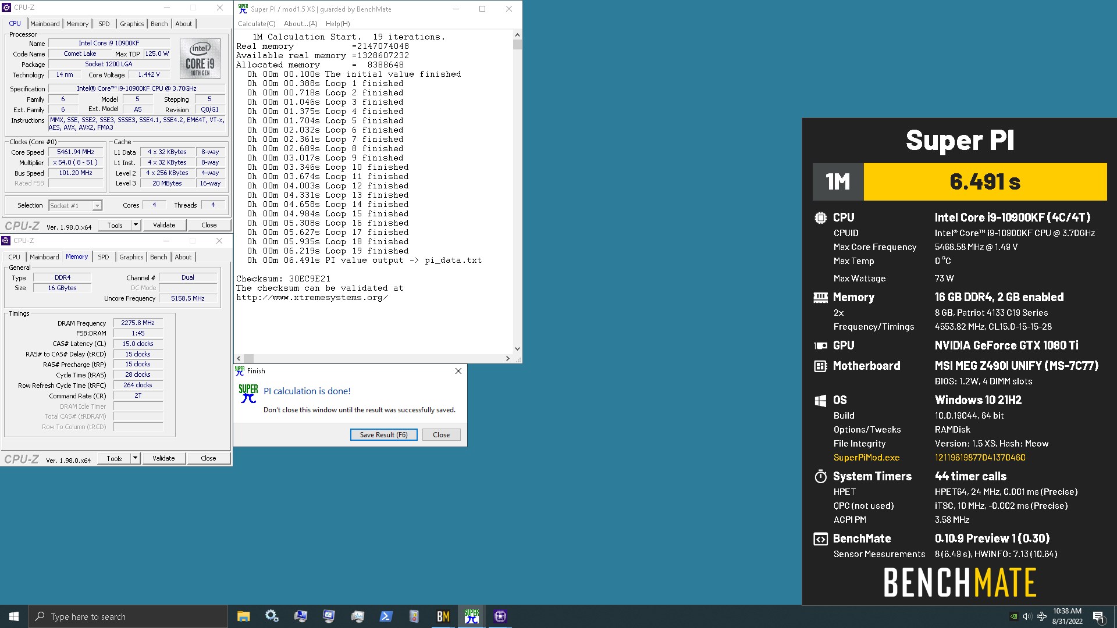Image resolution: width=1117 pixels, height=628 pixels.
Task: Click the Super PI horizontal scrollbar thumb
Action: click(x=248, y=358)
